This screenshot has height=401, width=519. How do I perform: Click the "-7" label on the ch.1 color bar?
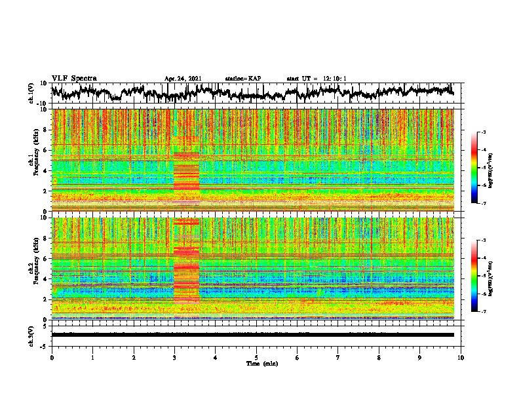[x=484, y=203]
